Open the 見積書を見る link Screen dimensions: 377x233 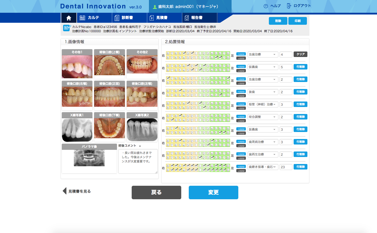80,191
